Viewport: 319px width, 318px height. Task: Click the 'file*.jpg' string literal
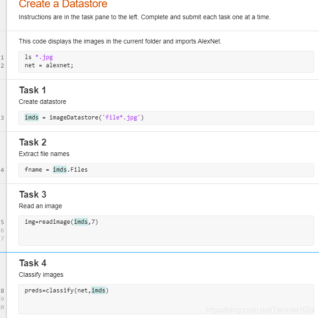pos(121,118)
